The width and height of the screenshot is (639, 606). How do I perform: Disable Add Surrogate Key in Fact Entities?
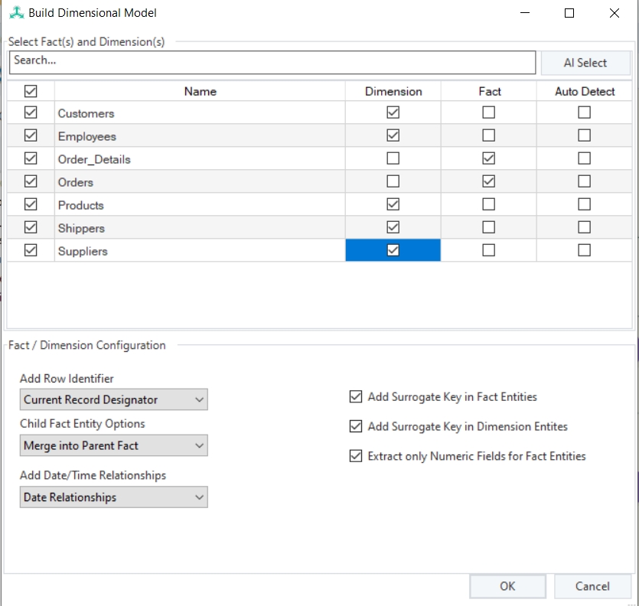[x=355, y=397]
